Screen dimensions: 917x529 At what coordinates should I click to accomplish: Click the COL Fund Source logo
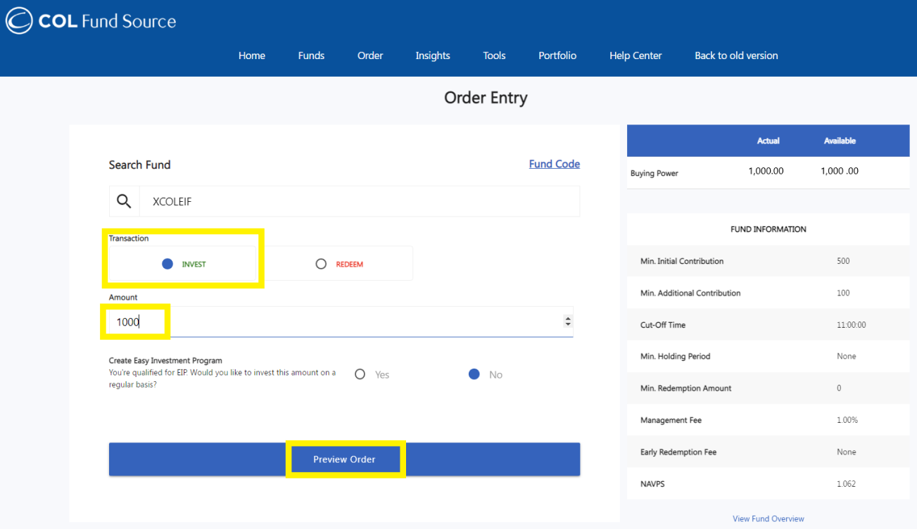pos(91,21)
